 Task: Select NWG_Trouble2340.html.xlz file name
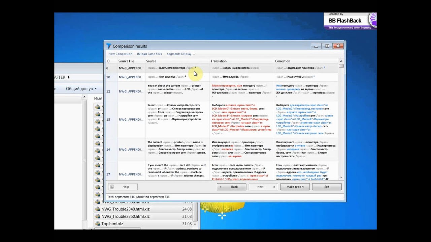tap(125, 209)
